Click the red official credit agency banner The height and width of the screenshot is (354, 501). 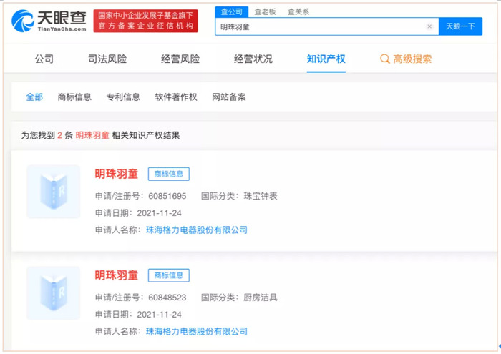pos(146,21)
